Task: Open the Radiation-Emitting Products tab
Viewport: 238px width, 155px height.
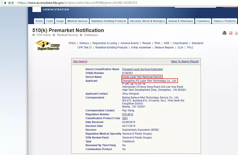Action: coord(109,21)
